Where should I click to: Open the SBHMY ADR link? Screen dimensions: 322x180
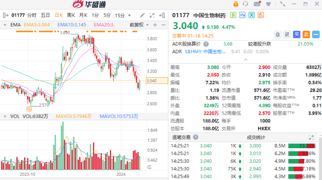click(205, 52)
